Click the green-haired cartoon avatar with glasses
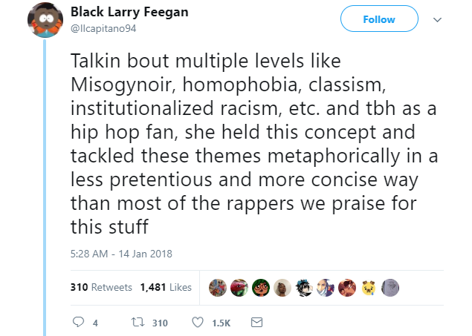Image resolution: width=472 pixels, height=336 pixels. (x=260, y=287)
